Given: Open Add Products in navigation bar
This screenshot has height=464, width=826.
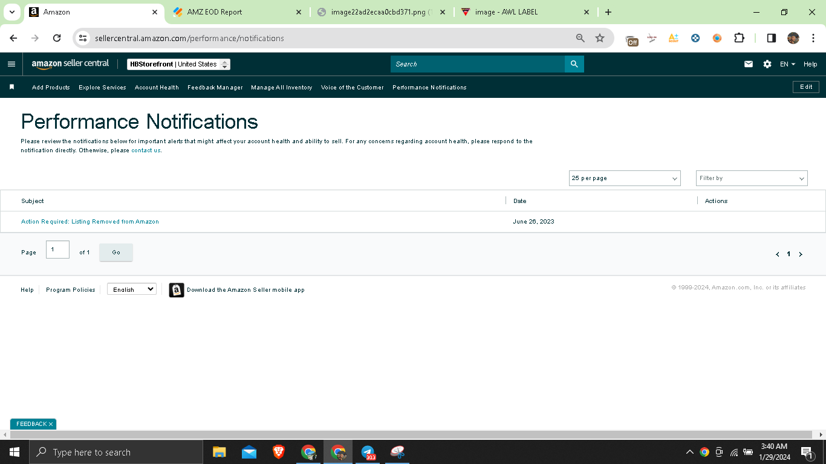Looking at the screenshot, I should 51,88.
